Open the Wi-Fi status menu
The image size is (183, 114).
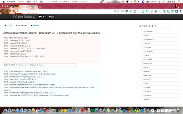135,1
